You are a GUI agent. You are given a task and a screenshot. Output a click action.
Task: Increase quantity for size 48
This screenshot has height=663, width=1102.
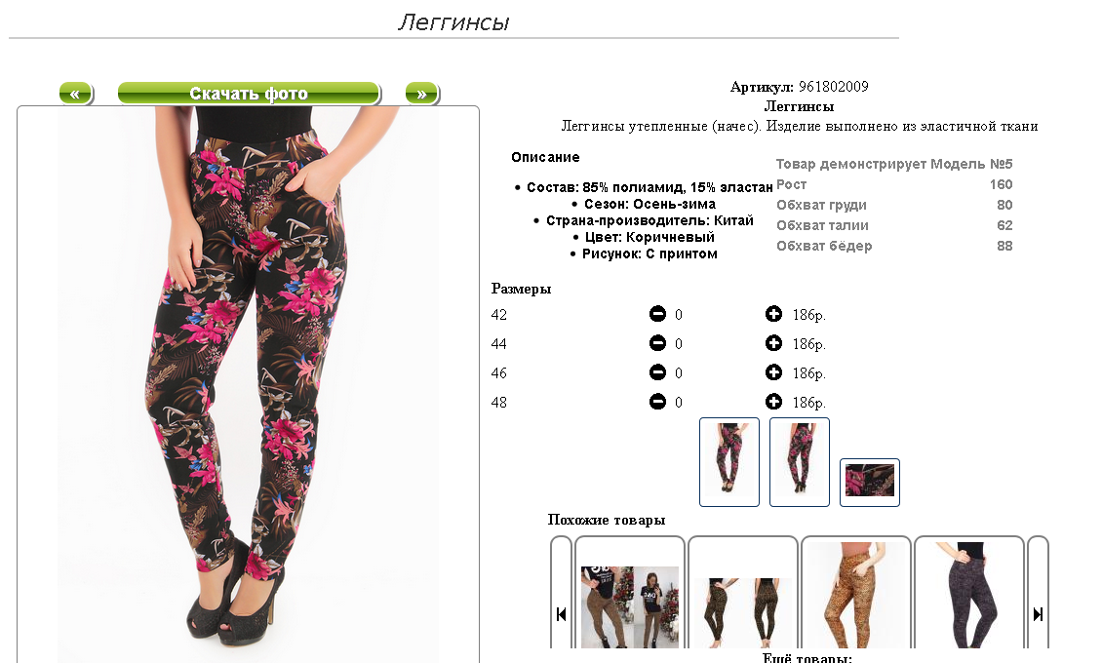[773, 402]
